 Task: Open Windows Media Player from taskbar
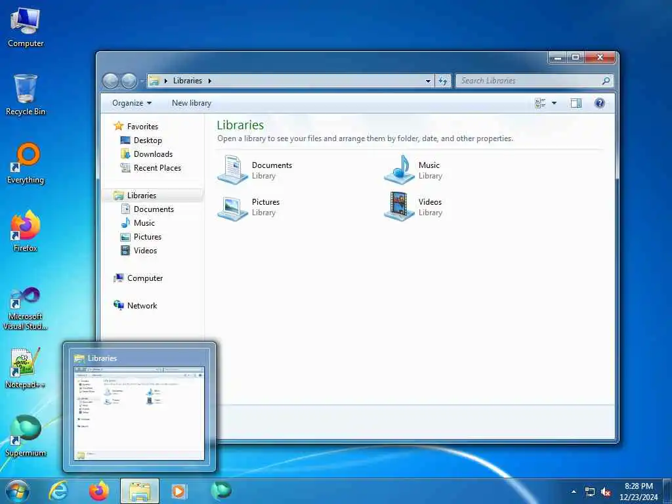coord(178,491)
